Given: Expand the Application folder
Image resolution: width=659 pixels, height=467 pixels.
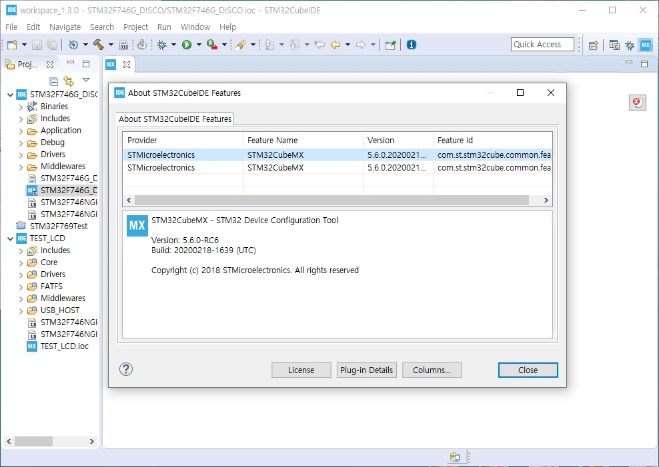Looking at the screenshot, I should (x=21, y=131).
